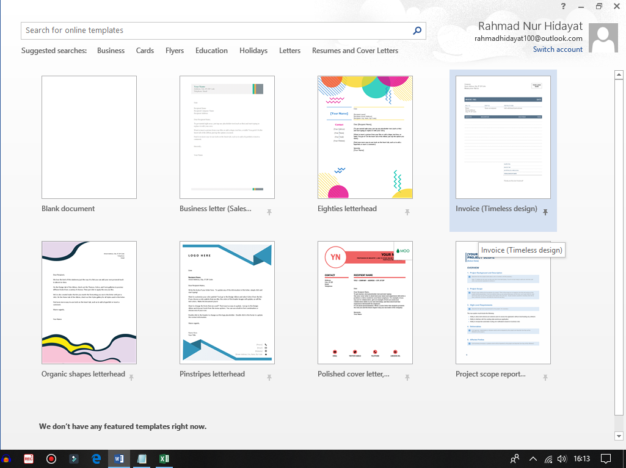Search suggested Holidays templates

click(x=253, y=51)
